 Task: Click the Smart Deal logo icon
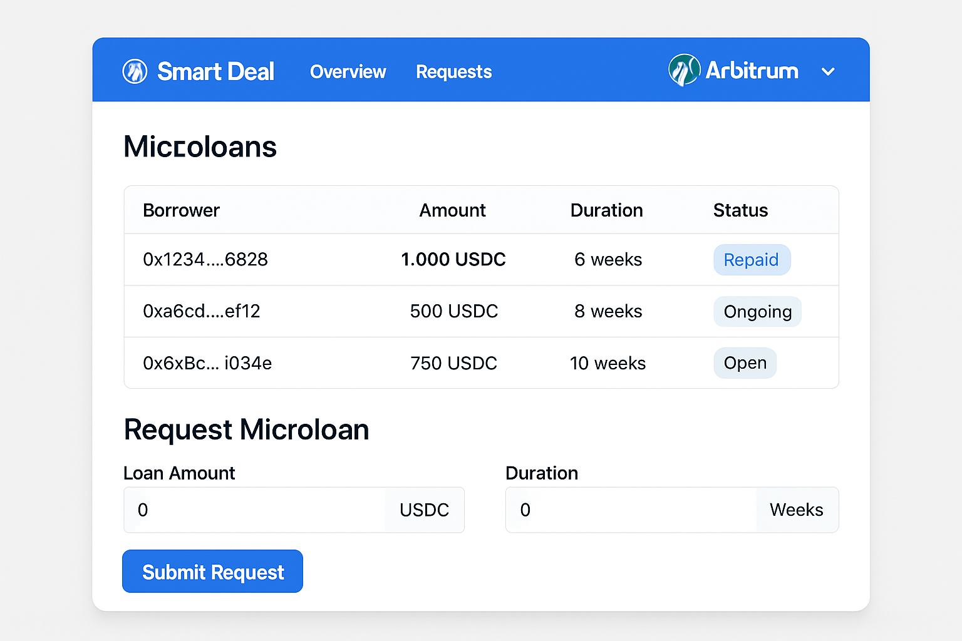135,71
